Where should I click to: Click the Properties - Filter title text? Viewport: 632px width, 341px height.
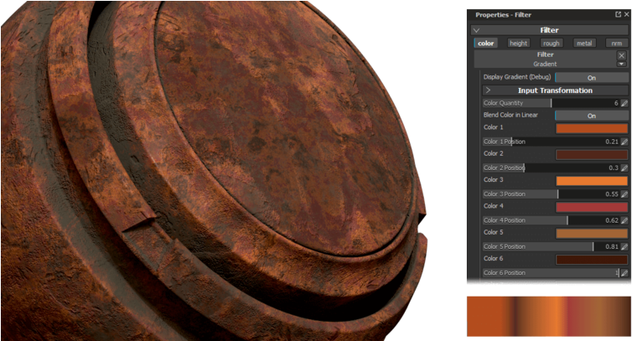(x=503, y=15)
